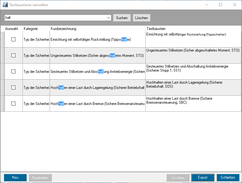
Task: Create a new text block with Neu
Action: 15,177
